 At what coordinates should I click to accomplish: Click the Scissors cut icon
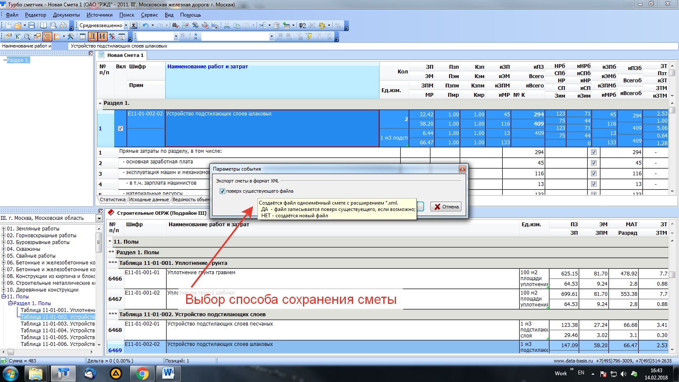227,25
